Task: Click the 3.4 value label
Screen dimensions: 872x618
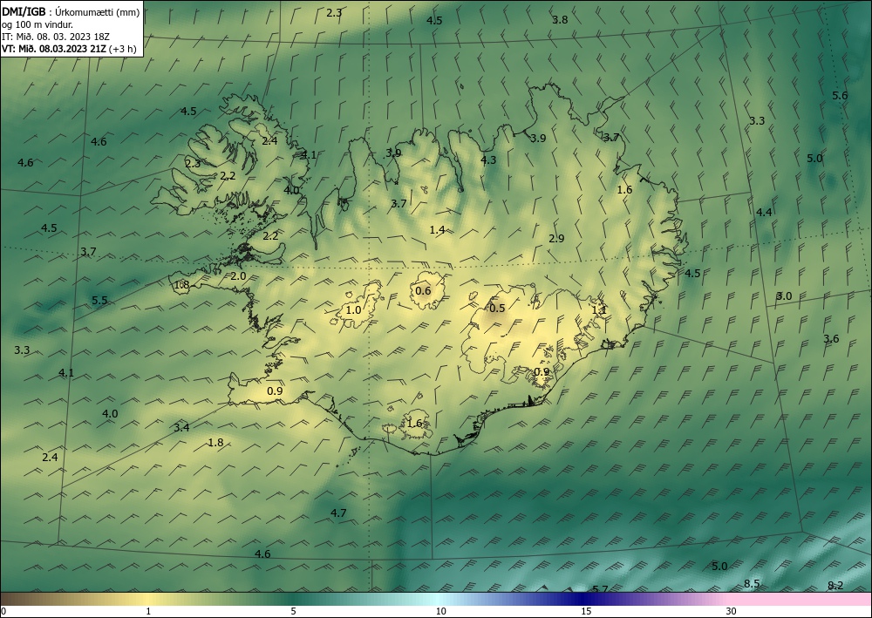Action: [181, 428]
